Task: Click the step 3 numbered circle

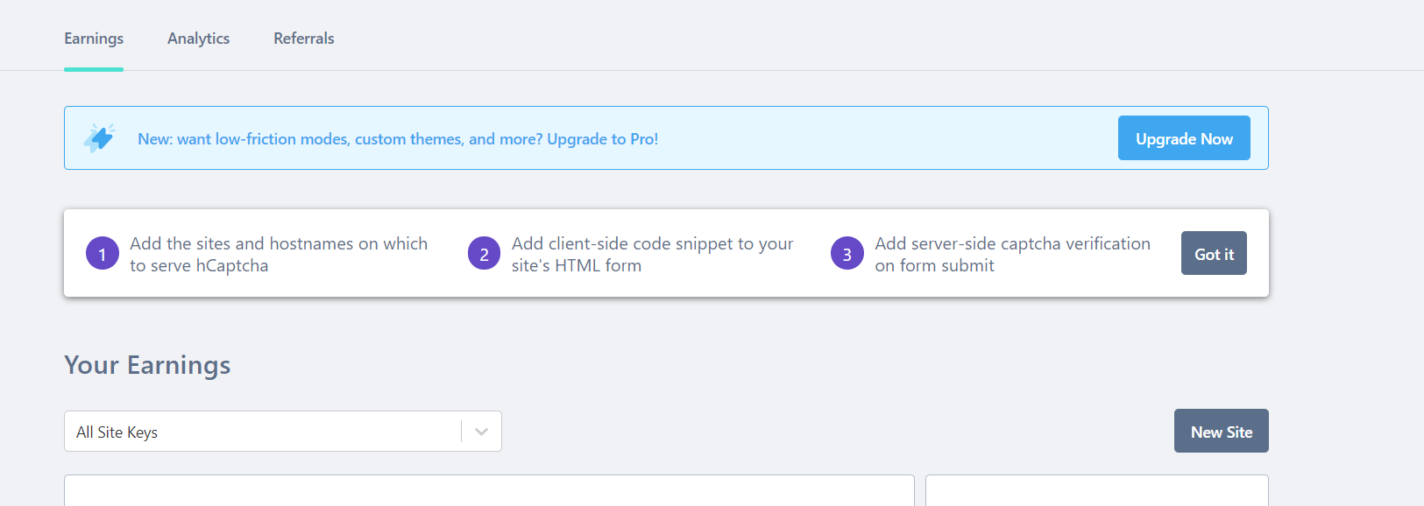Action: 847,254
